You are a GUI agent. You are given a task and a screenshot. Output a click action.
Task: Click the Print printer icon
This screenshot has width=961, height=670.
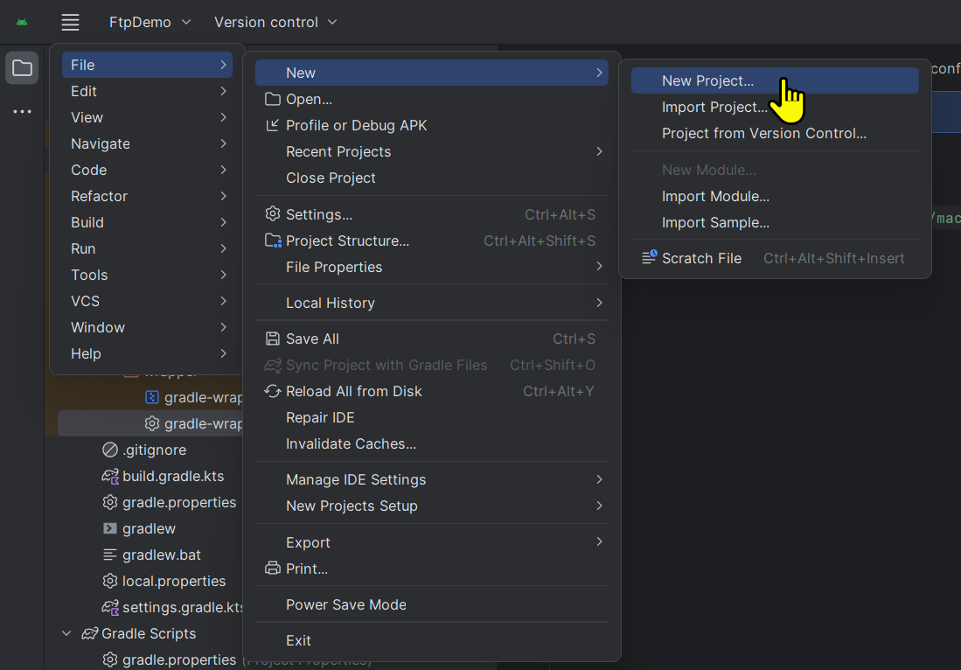(x=273, y=569)
